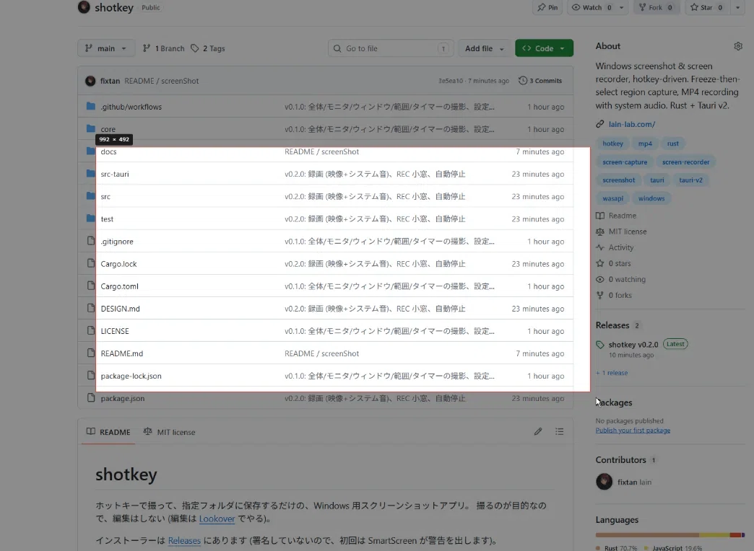
Task: Click the core folder icon
Action: pos(91,128)
